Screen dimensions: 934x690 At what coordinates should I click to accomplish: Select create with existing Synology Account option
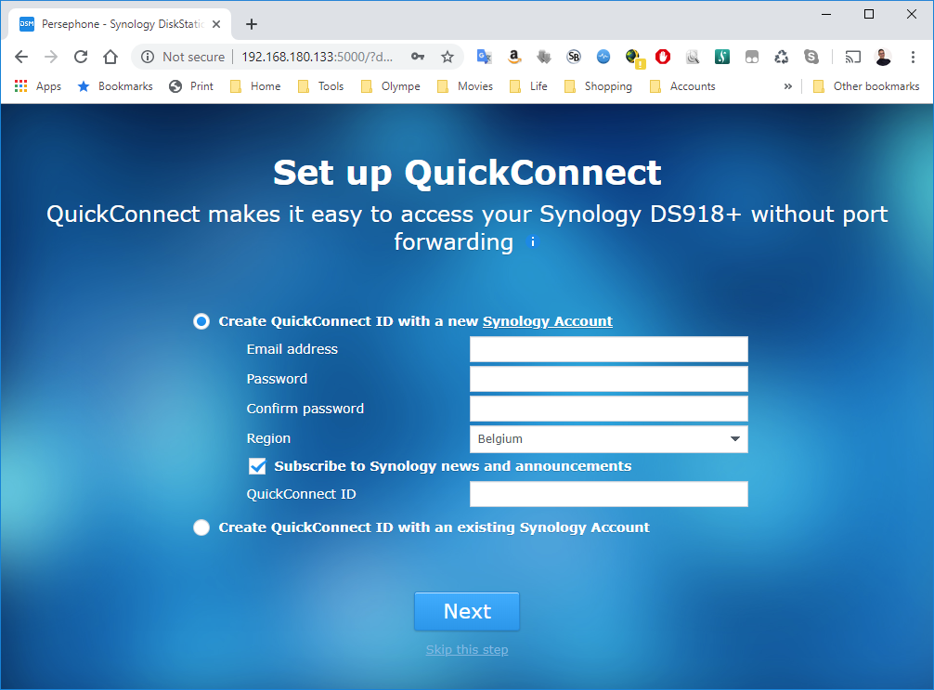coord(201,527)
